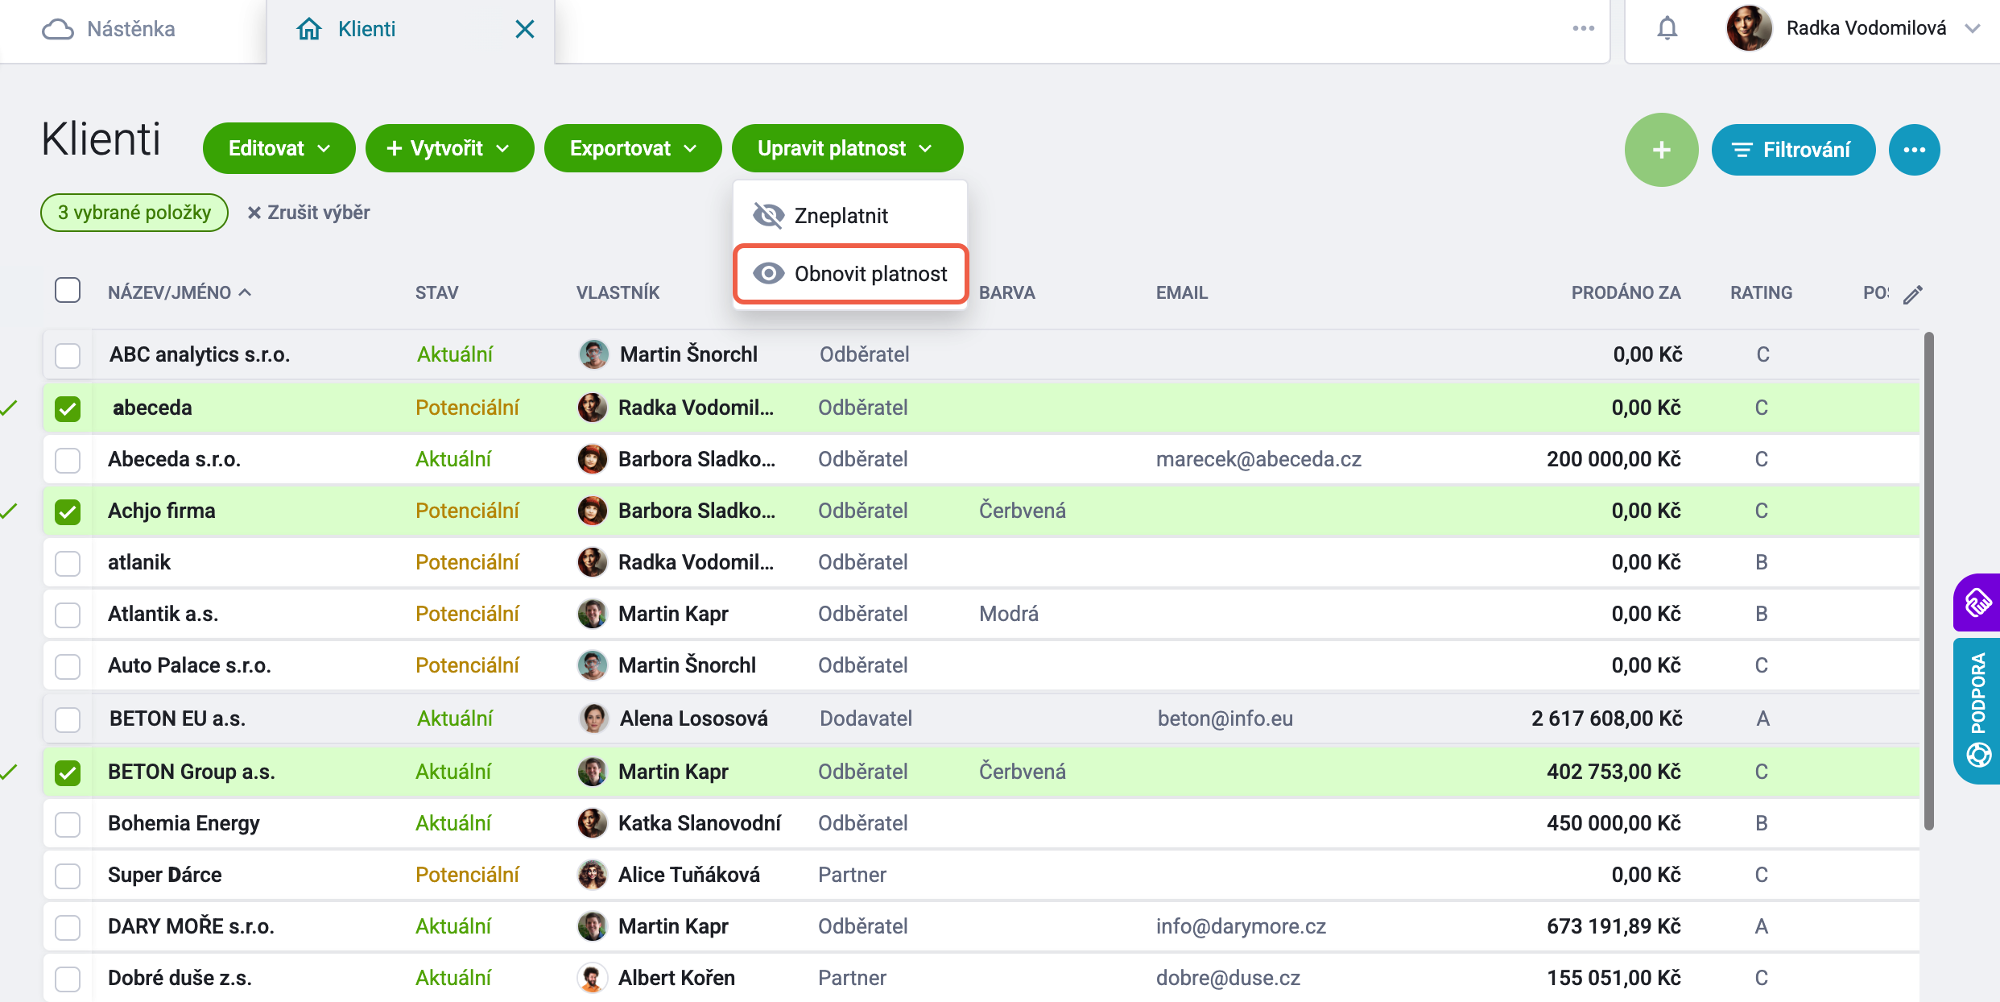Click Zrušit výběr to clear selection
Screen dimensions: 2000x1002
[x=308, y=213]
